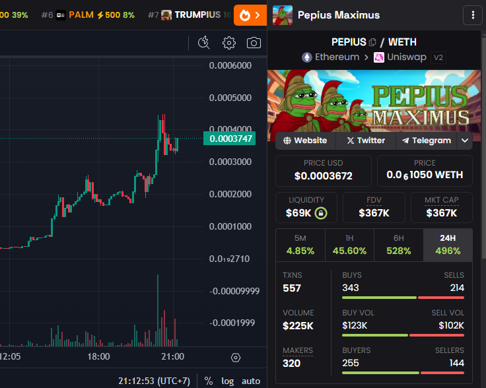
Task: Click the Telegram paper plane icon
Action: point(405,141)
